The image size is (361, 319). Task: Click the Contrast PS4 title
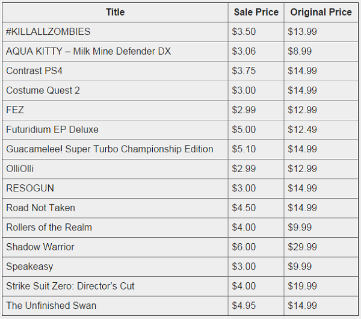click(x=34, y=70)
